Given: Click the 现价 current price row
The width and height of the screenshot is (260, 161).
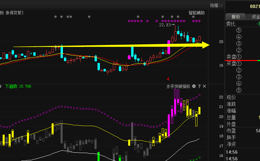Looking at the screenshot, I should [x=231, y=97].
